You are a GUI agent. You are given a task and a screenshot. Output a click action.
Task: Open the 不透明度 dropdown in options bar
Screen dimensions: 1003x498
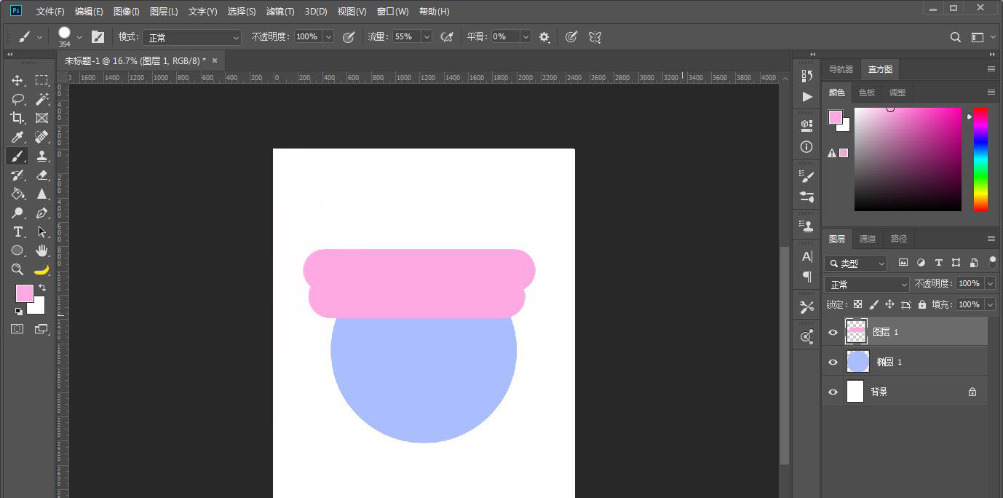pos(328,36)
